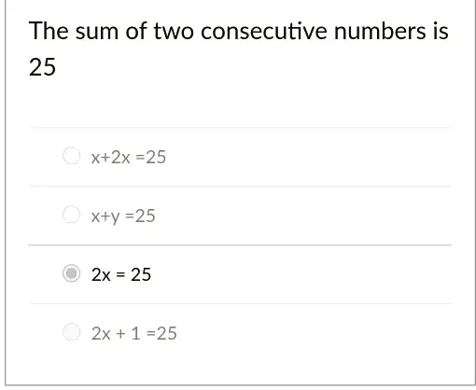This screenshot has height=390, width=476.
Task: Click the word consecutive in the question
Action: pyautogui.click(x=264, y=31)
